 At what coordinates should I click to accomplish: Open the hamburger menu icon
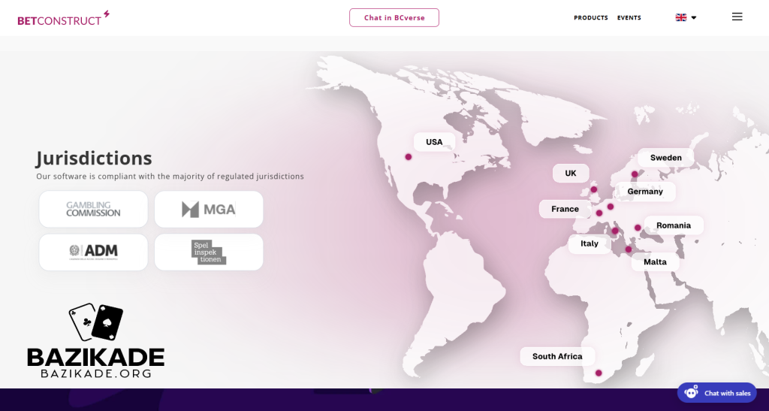point(737,17)
